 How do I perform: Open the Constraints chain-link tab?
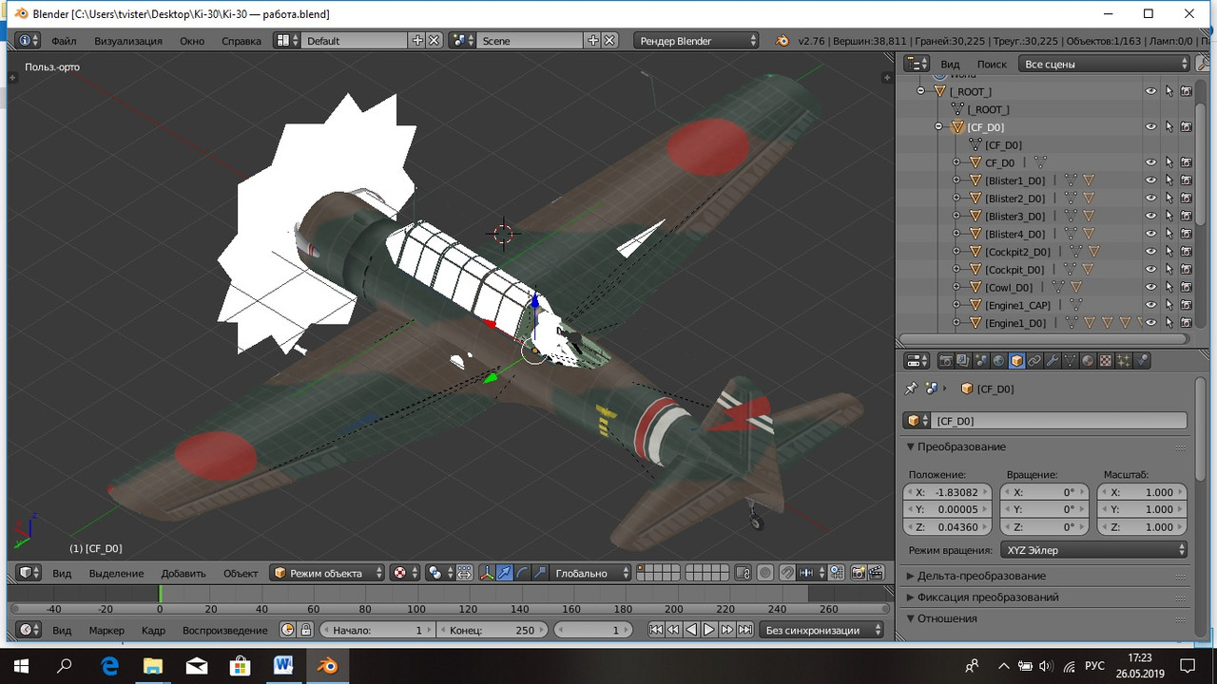point(1034,361)
